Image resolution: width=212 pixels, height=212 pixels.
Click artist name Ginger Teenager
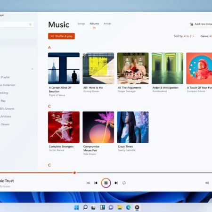[127, 91]
